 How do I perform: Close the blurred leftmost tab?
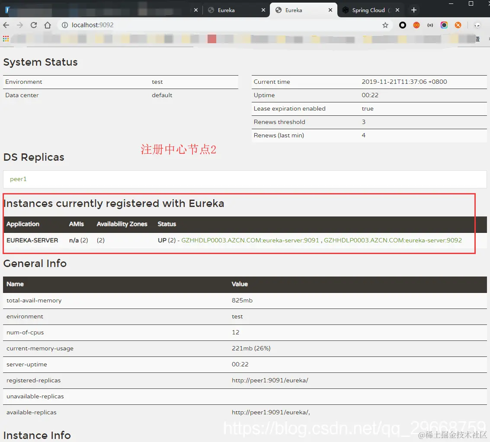(196, 10)
